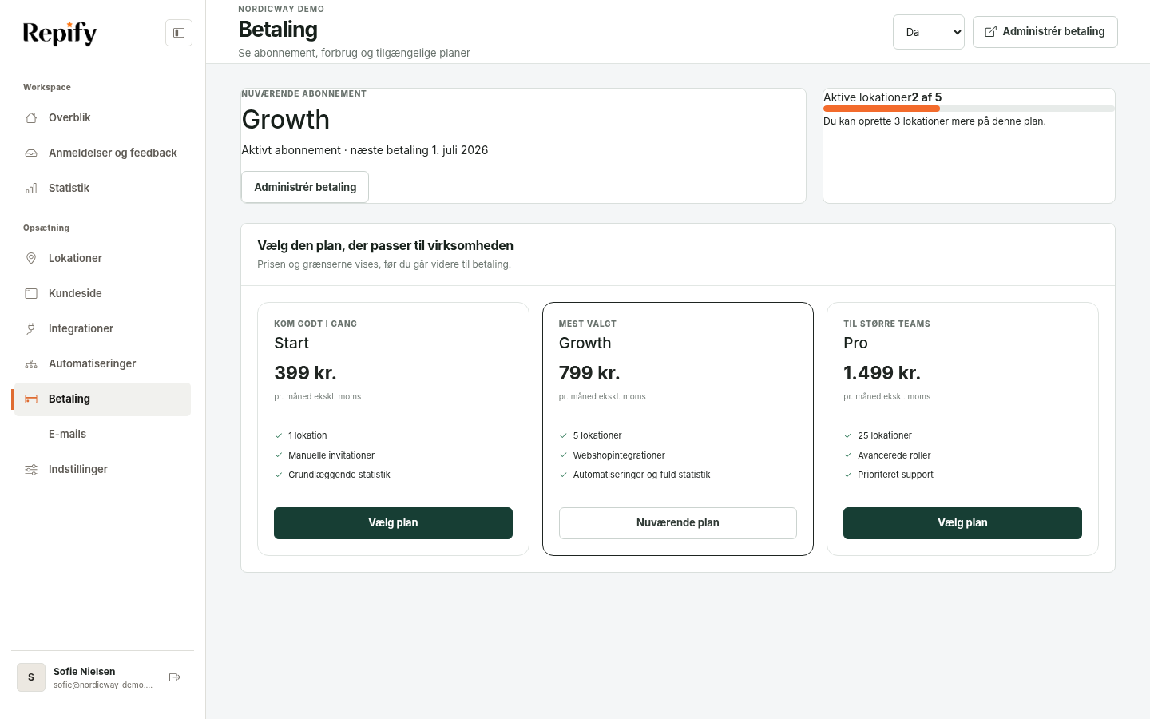This screenshot has height=719, width=1150.
Task: Open the Kundeside section
Action: (102, 293)
